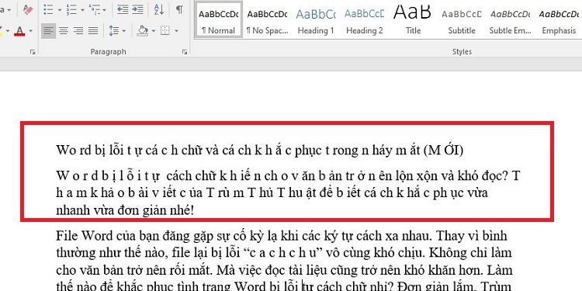Toggle Justify alignment

pos(93,31)
